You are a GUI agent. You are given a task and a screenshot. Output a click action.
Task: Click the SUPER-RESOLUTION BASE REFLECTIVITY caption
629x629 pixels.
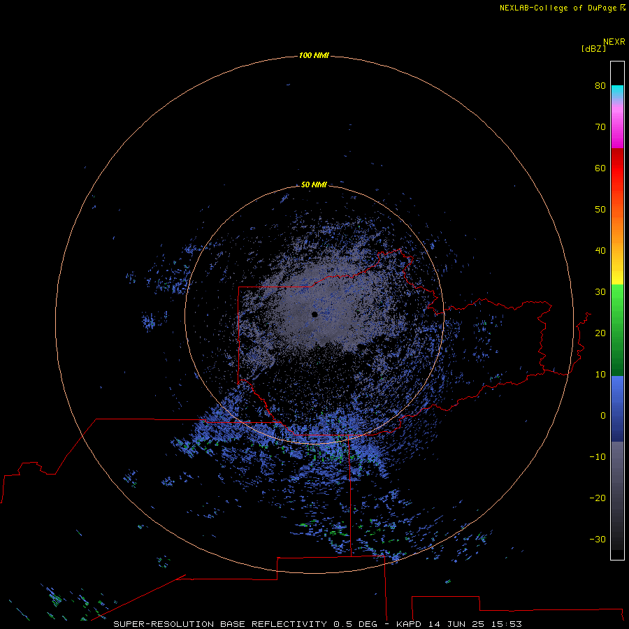click(x=220, y=624)
